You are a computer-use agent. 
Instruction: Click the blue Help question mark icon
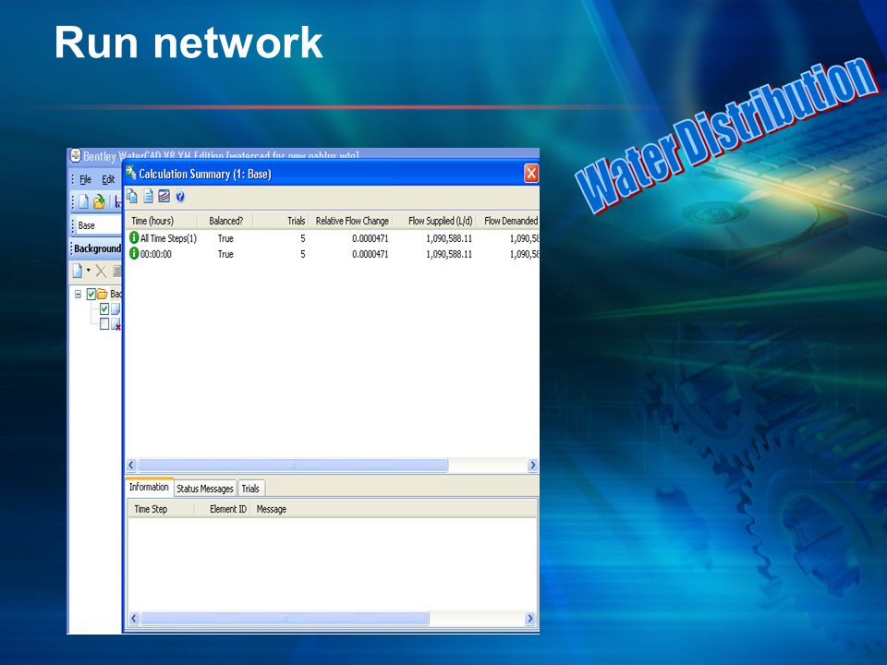(x=180, y=197)
